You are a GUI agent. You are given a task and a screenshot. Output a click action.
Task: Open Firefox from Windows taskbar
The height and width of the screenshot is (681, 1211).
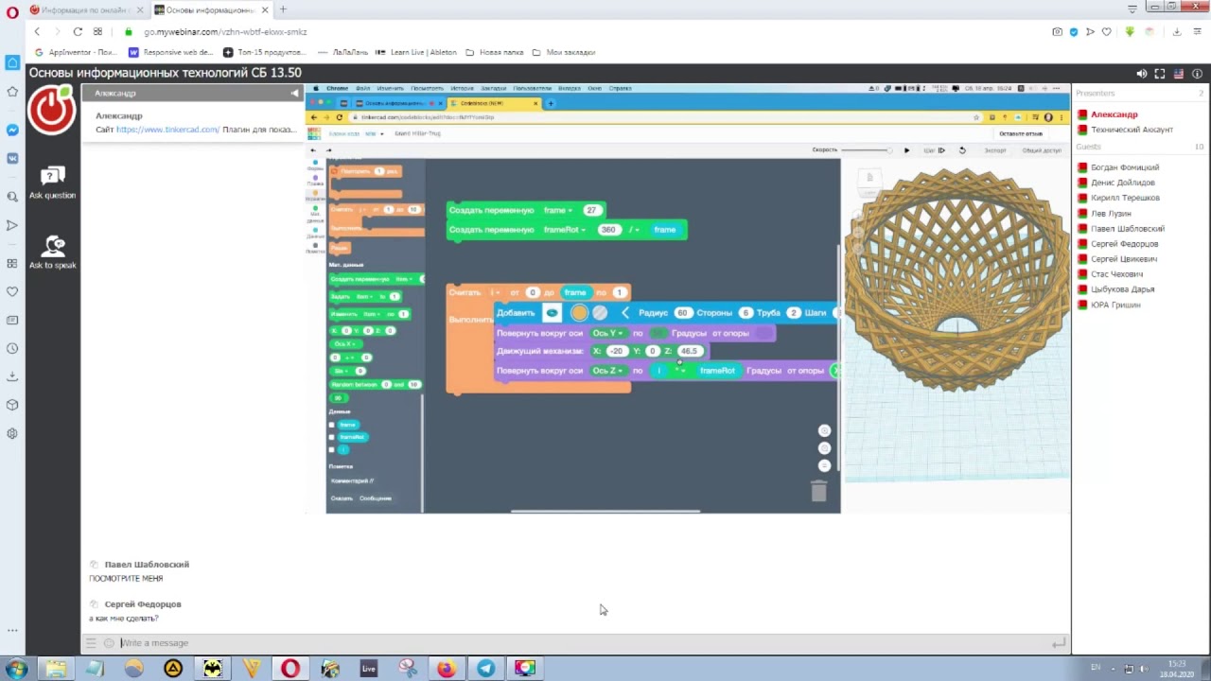(446, 668)
